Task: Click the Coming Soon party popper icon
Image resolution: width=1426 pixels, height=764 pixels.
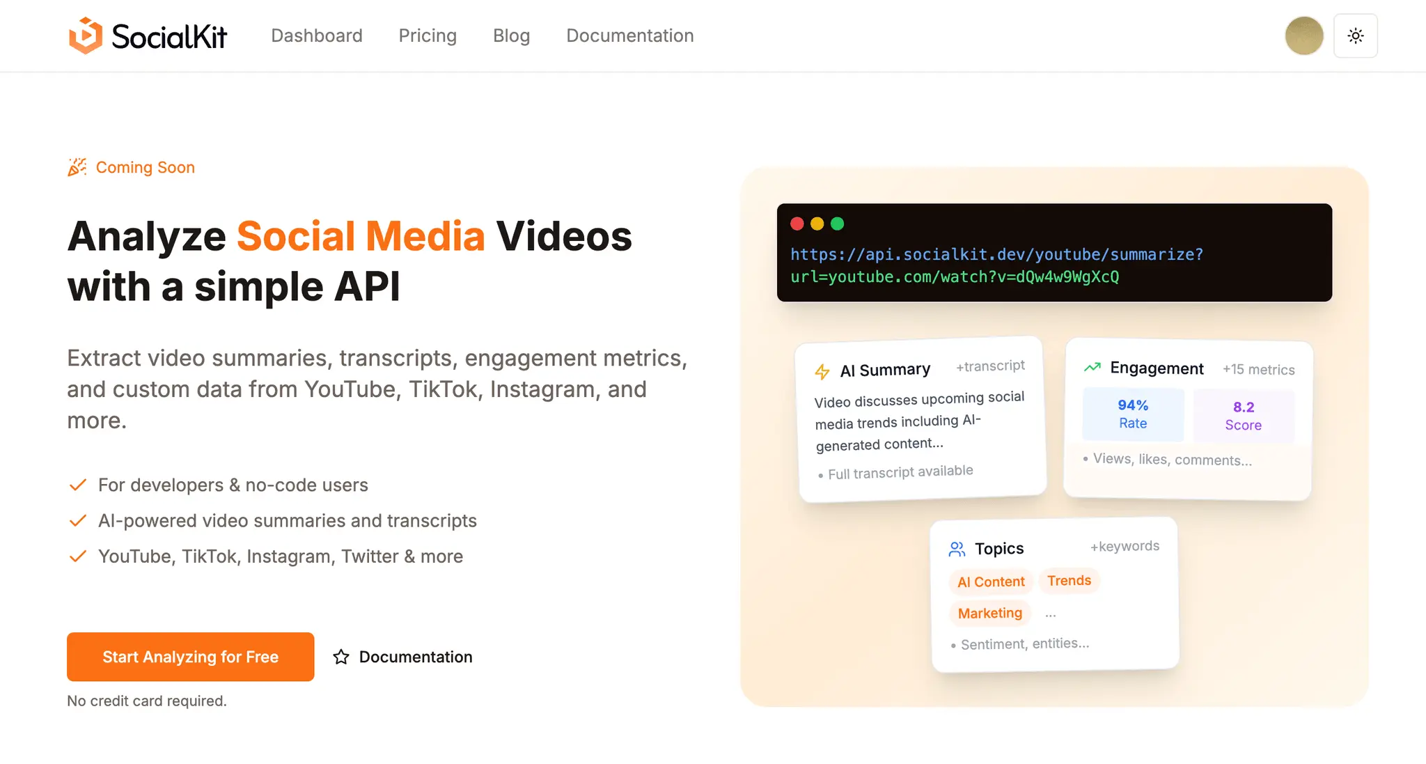Action: 77,167
